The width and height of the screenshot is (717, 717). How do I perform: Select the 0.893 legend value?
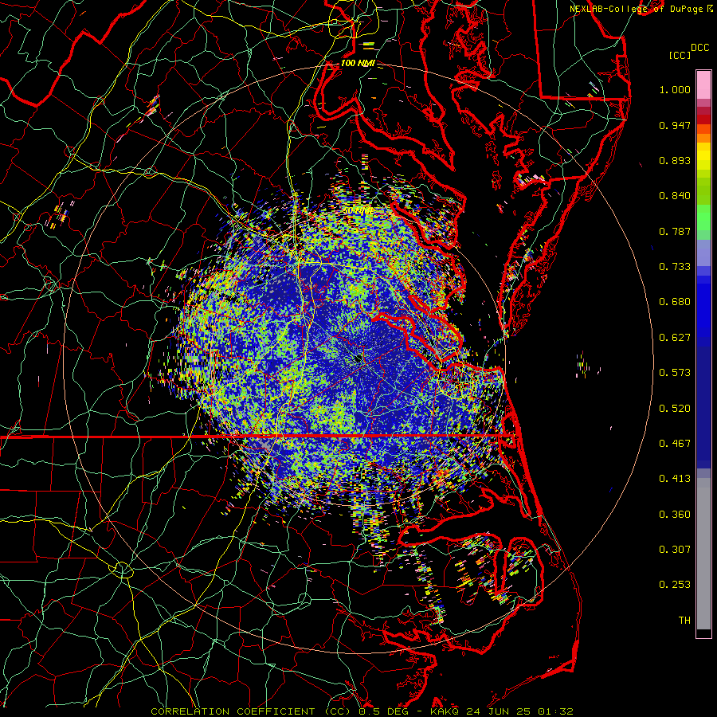pos(675,160)
